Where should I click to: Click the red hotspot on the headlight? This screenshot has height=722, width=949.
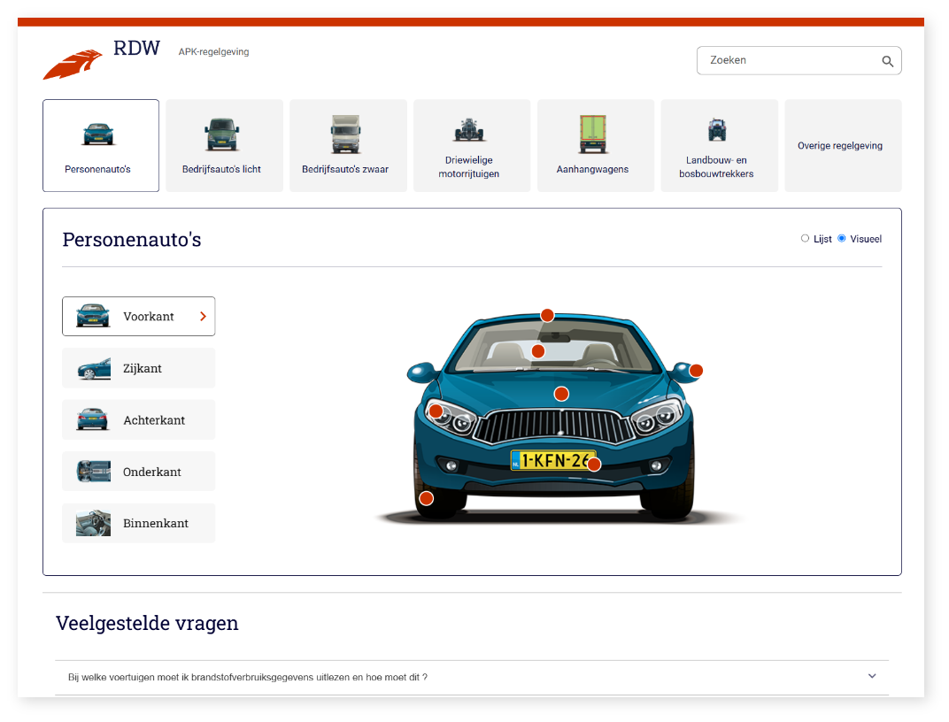[x=436, y=411]
